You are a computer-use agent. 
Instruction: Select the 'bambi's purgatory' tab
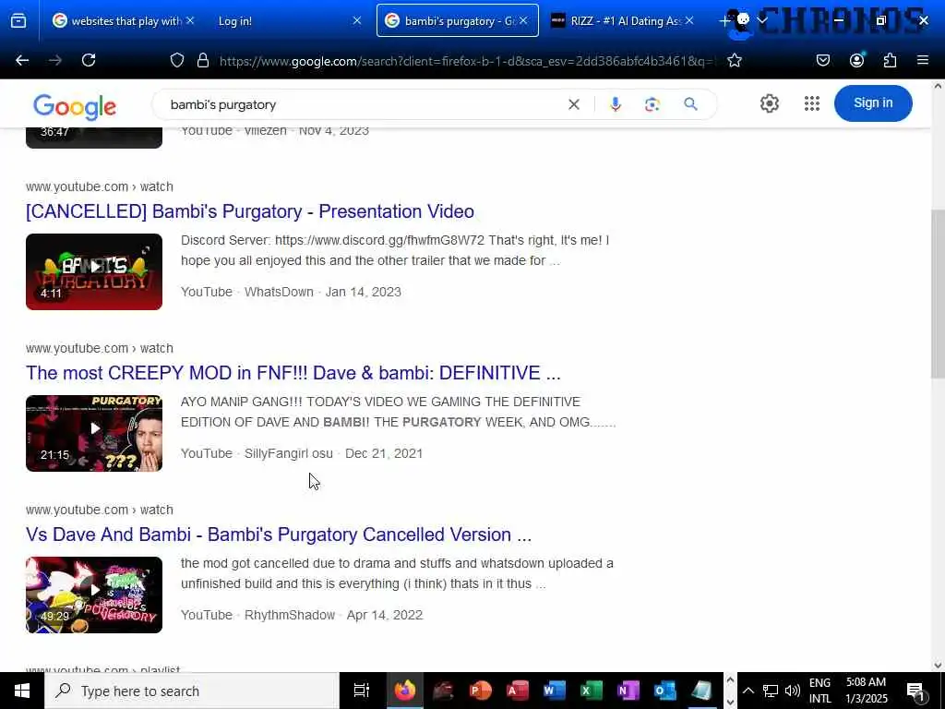pyautogui.click(x=458, y=20)
